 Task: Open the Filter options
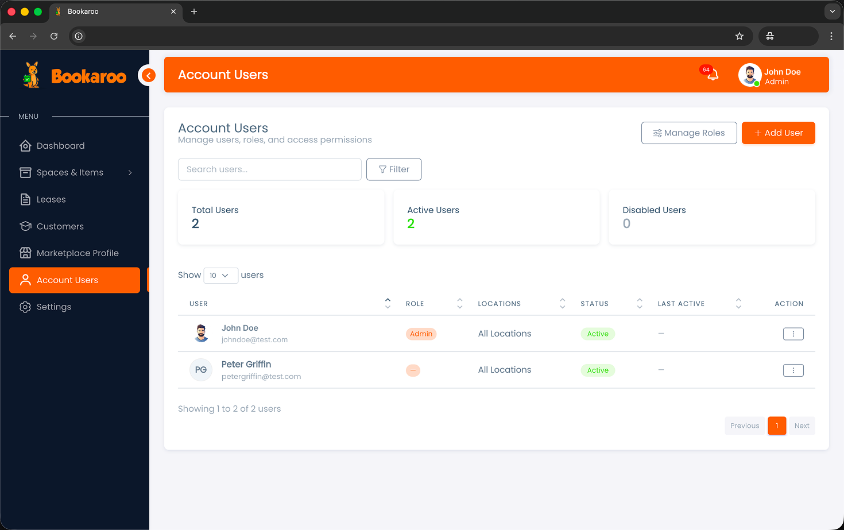coord(394,169)
